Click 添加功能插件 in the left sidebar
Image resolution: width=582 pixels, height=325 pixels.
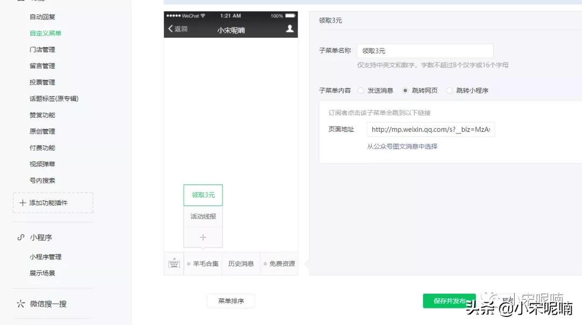[53, 203]
